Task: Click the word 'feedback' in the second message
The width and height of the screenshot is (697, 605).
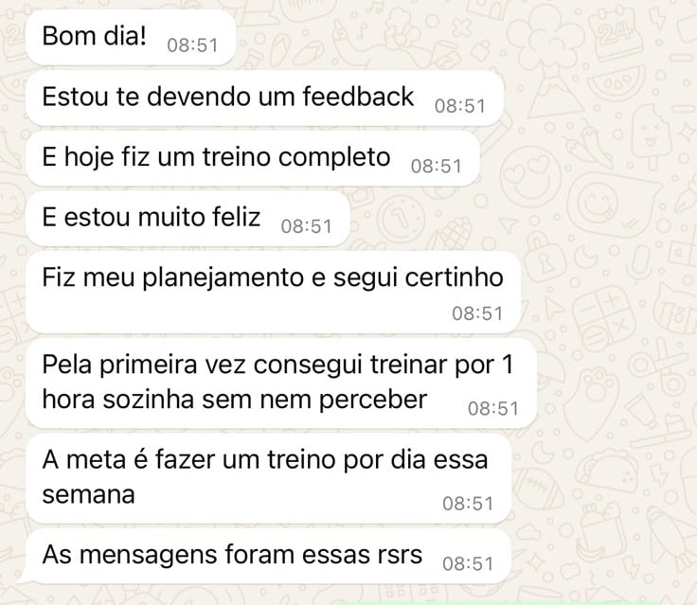Action: click(x=358, y=97)
